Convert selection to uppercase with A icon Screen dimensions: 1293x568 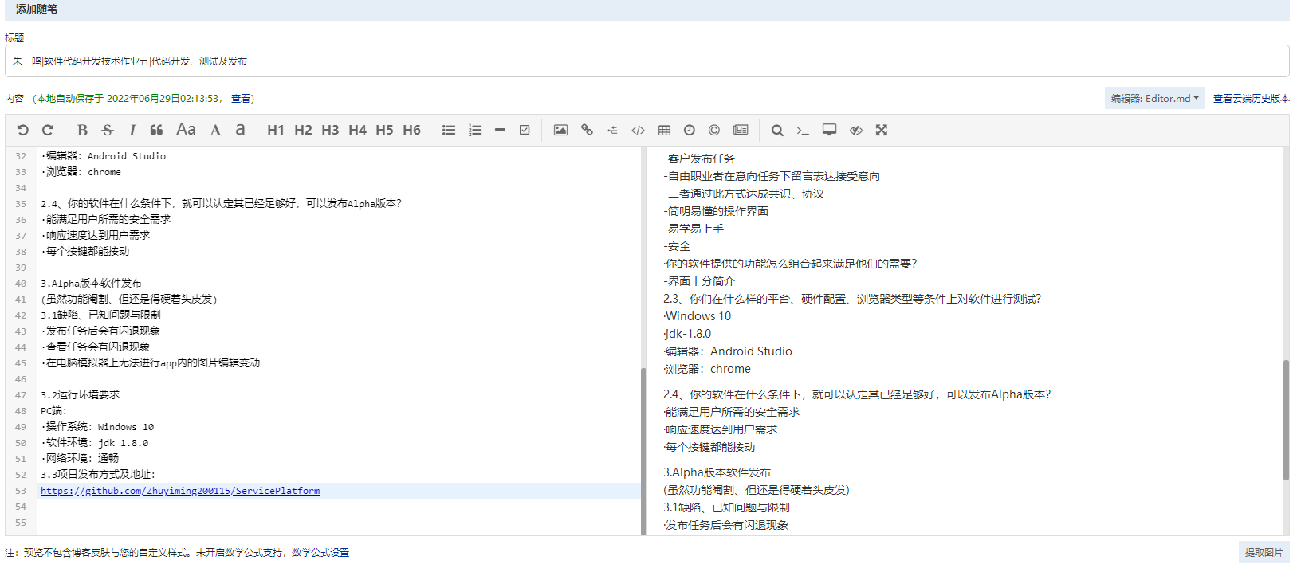[x=215, y=130]
